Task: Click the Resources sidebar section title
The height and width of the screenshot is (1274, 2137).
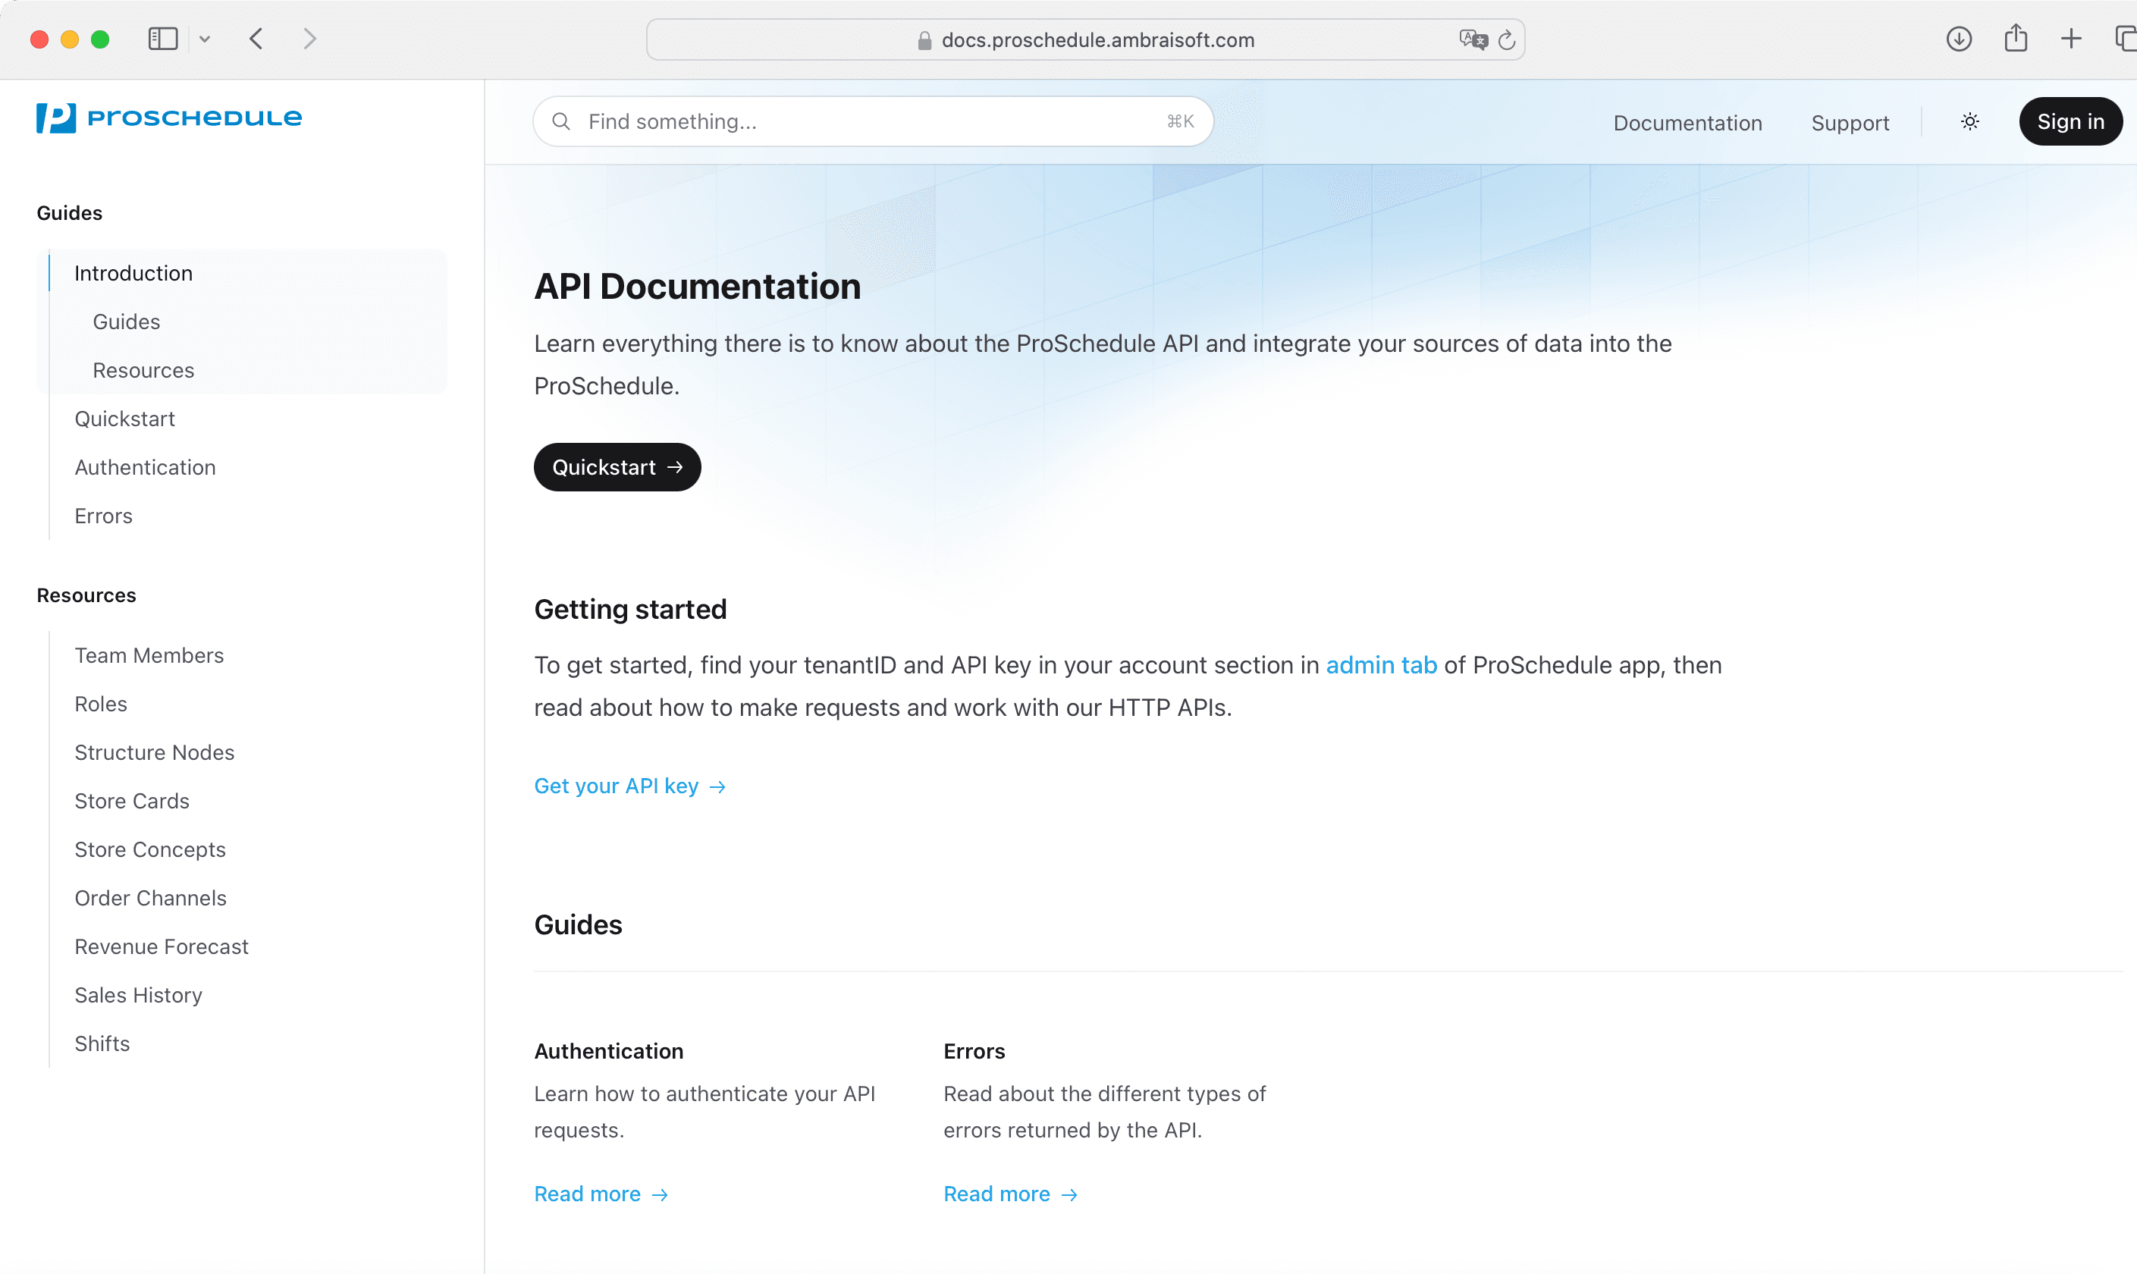Action: click(86, 595)
